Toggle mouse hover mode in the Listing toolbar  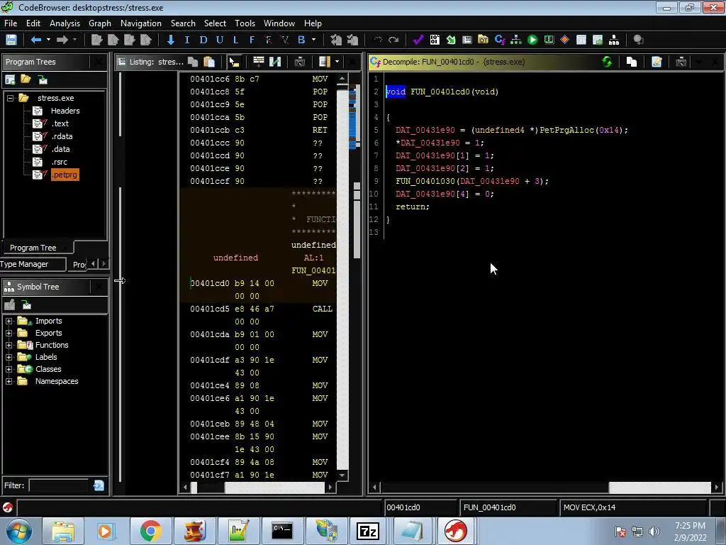pyautogui.click(x=234, y=62)
